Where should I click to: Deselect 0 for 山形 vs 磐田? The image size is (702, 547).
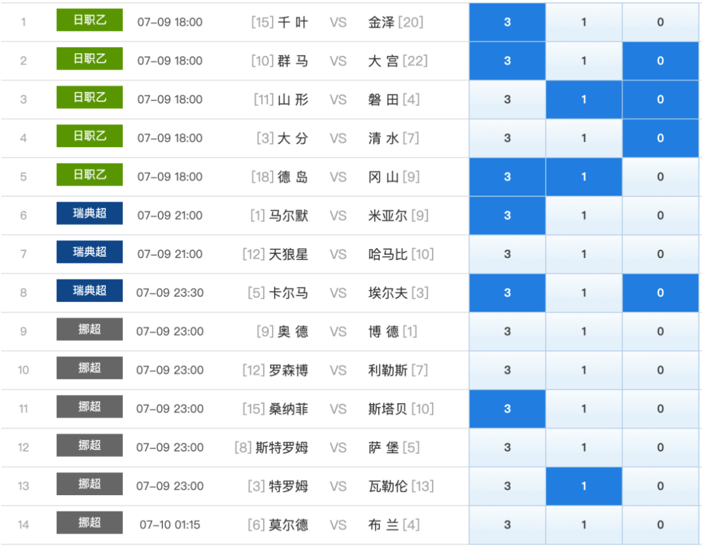click(661, 99)
